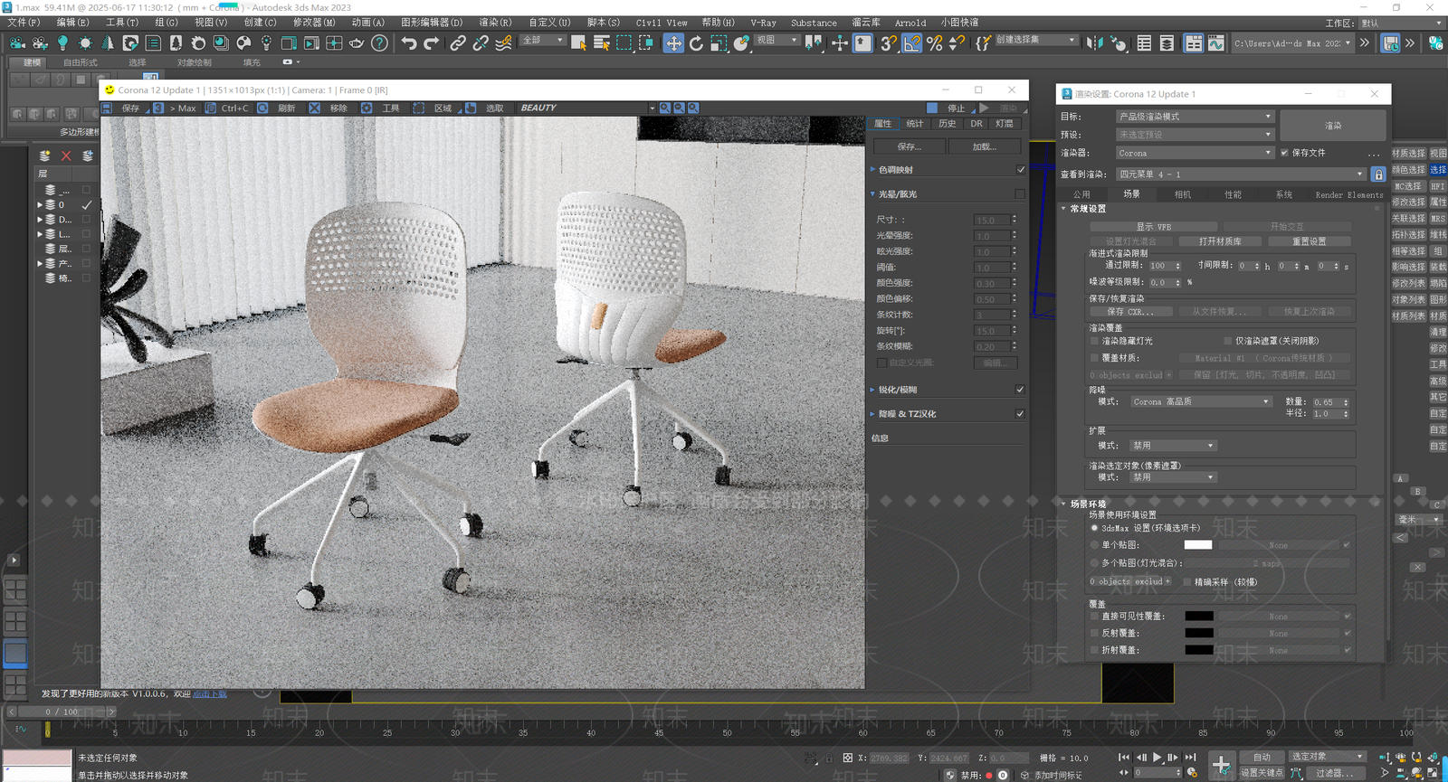The image size is (1448, 782).
Task: Open the V-Ray menu
Action: pos(763,23)
